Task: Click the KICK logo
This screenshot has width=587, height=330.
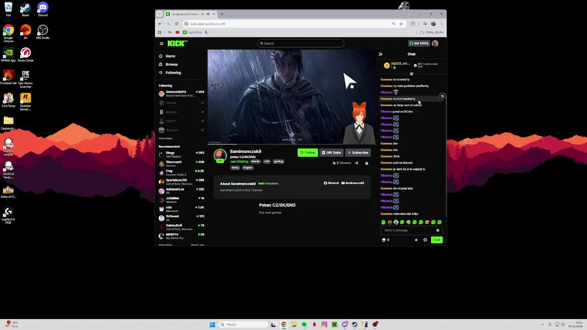Action: (x=177, y=43)
